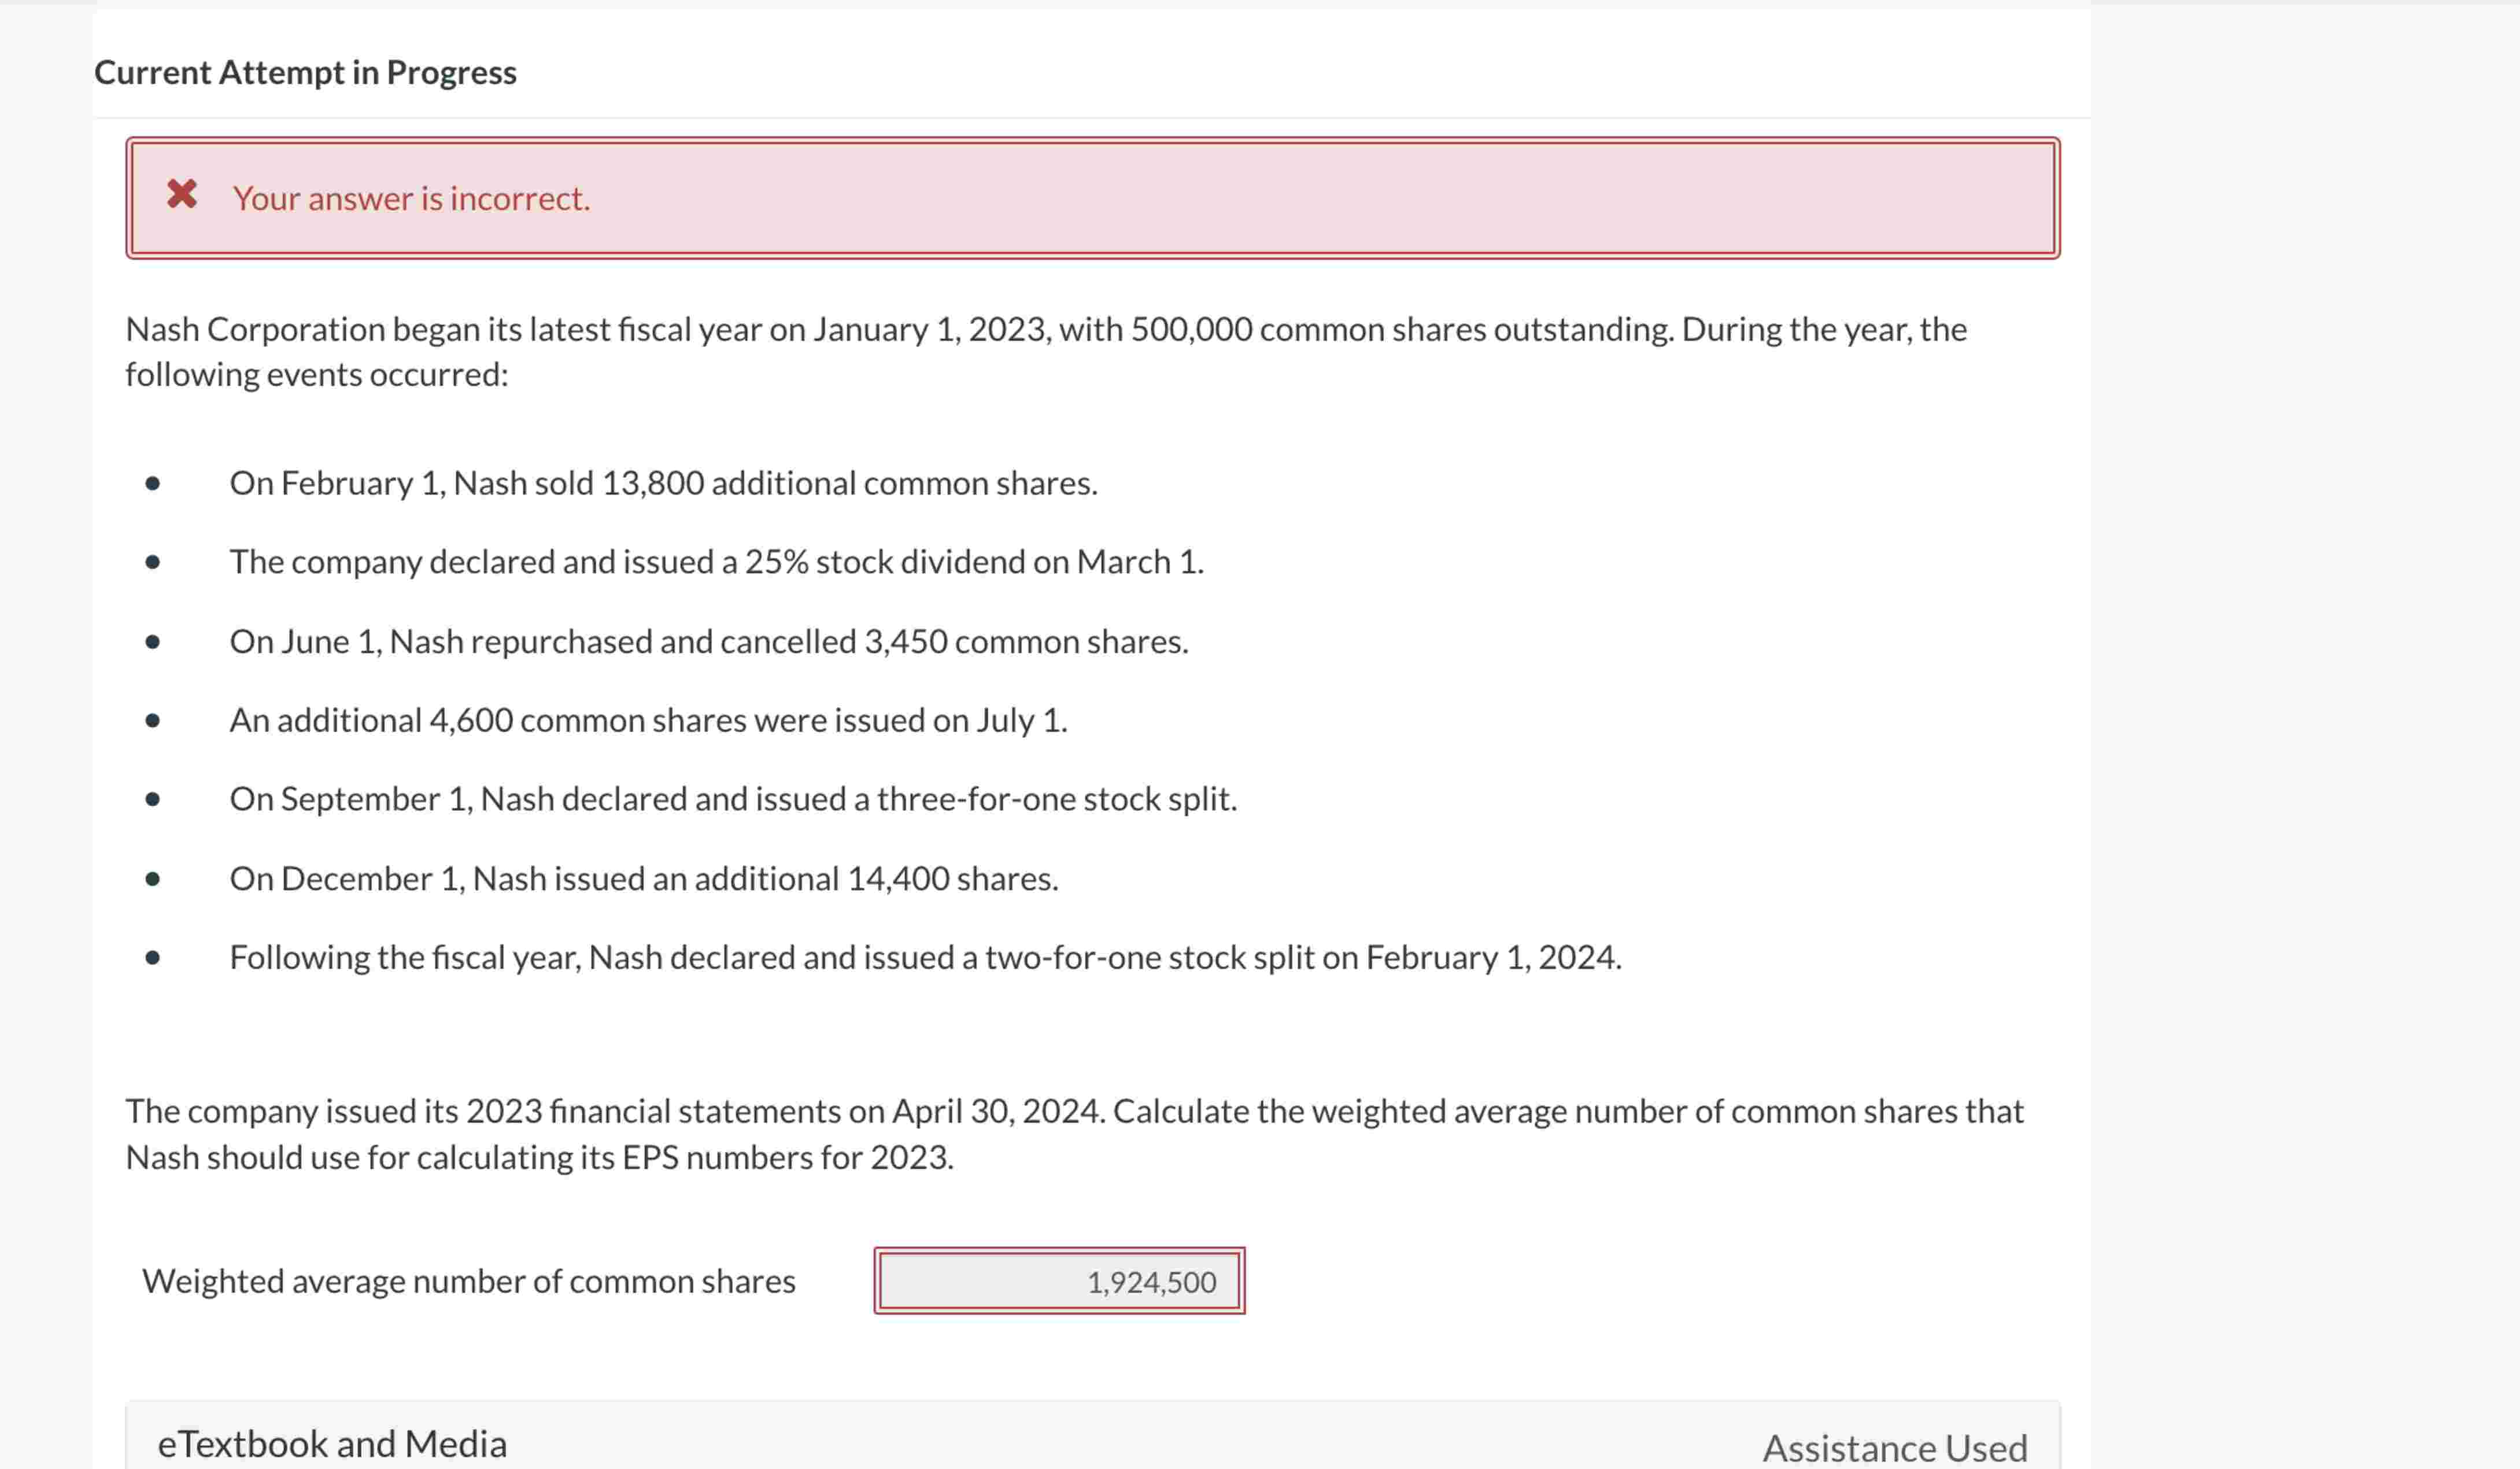Viewport: 2520px width, 1469px height.
Task: Click the bullet point beside February 1 event
Action: point(152,484)
